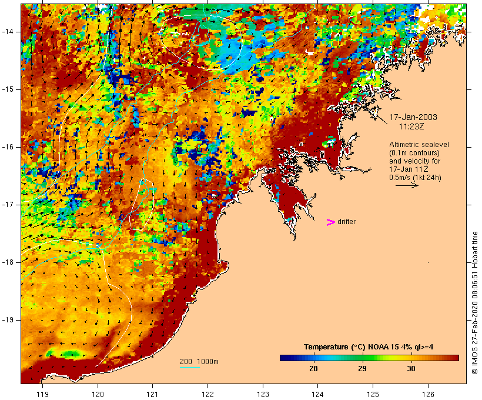
Task: Click the cyan bathymetry legend line
Action: pyautogui.click(x=190, y=367)
